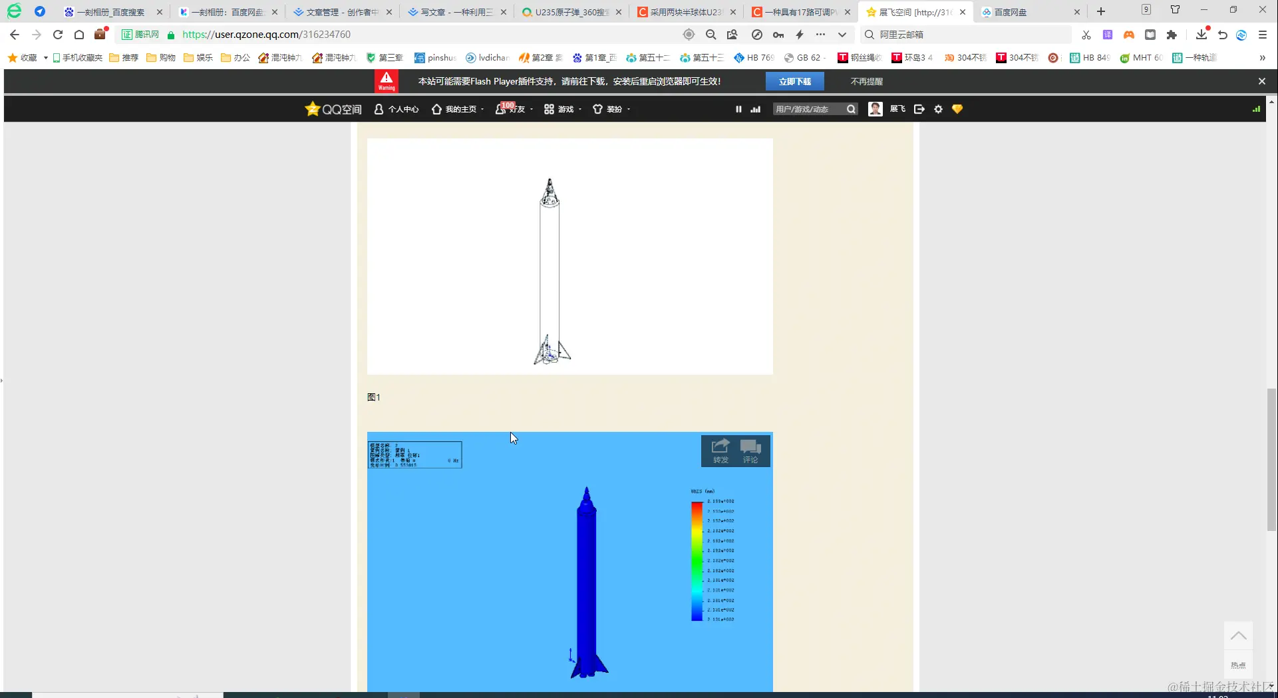
Task: Close the 展飞空间 tab
Action: 963,12
